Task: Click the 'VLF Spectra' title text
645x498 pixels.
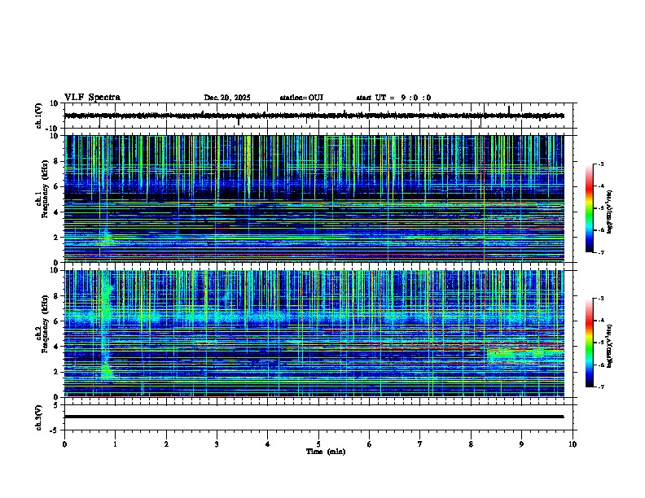Action: (x=92, y=97)
